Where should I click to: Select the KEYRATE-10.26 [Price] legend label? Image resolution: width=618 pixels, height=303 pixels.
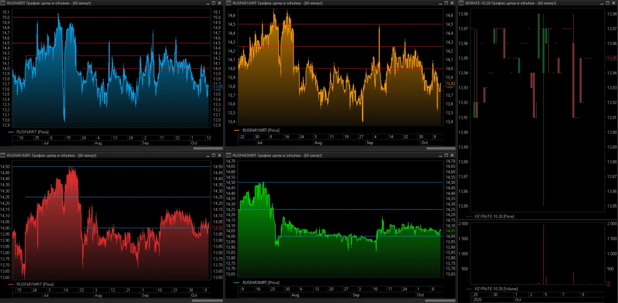tap(494, 216)
